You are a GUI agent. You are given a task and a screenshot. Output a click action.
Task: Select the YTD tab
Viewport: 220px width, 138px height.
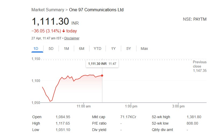click(98, 49)
